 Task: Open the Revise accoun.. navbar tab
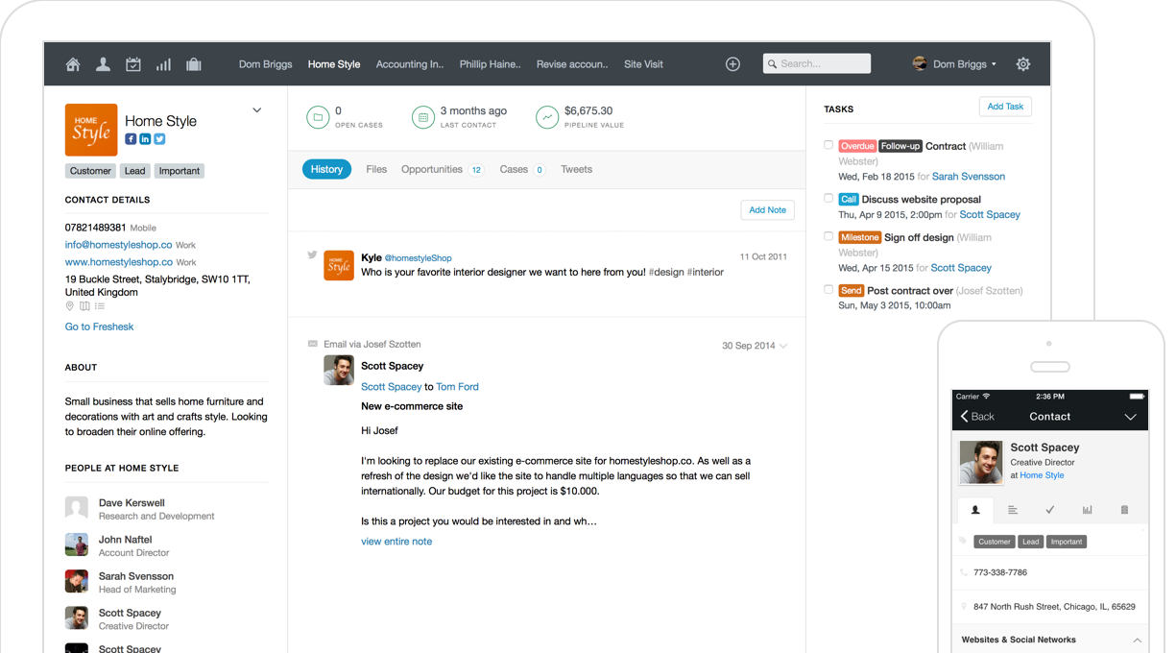point(572,64)
